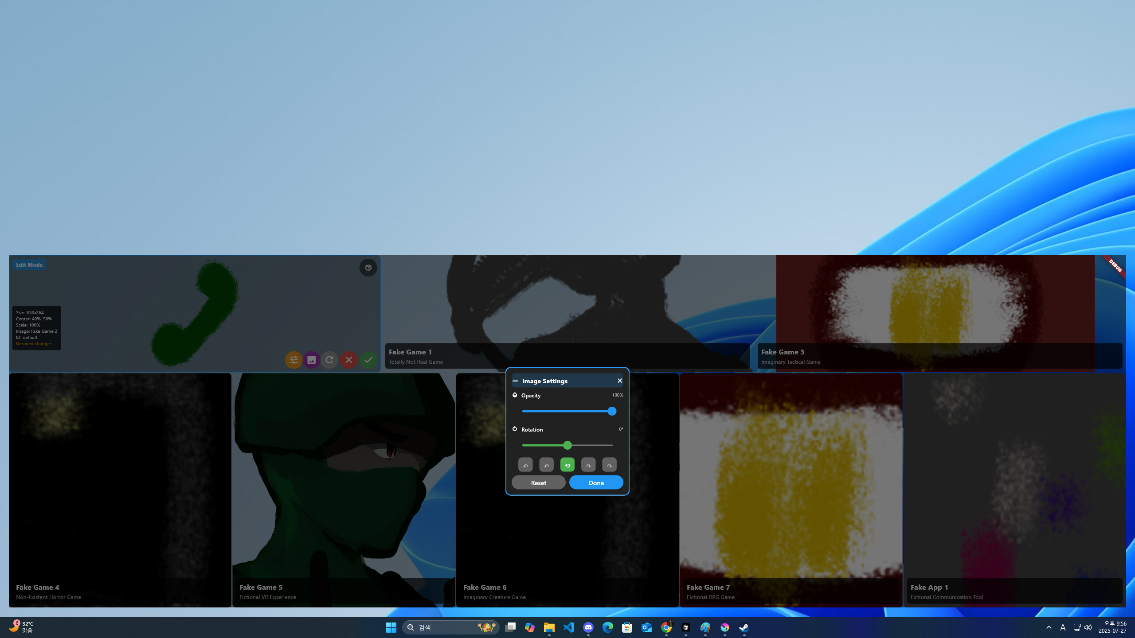
Task: Select the rightmost rotation preset button
Action: tap(609, 464)
